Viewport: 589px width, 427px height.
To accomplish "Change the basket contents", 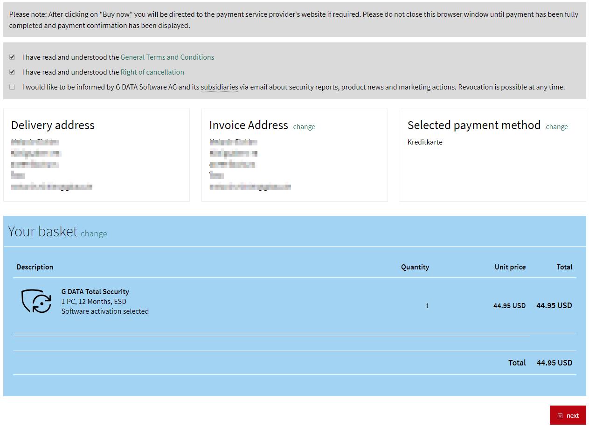I will click(94, 234).
